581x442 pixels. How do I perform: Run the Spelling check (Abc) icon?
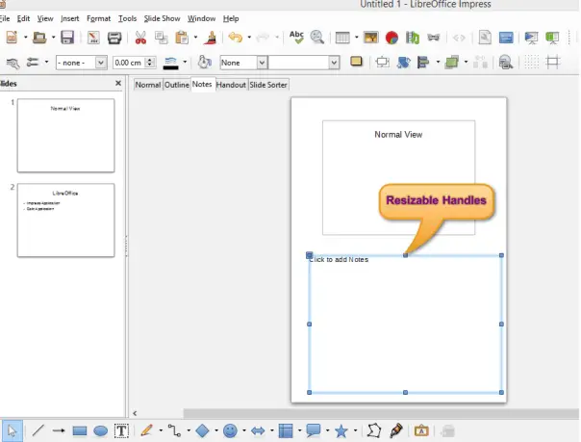click(x=296, y=38)
